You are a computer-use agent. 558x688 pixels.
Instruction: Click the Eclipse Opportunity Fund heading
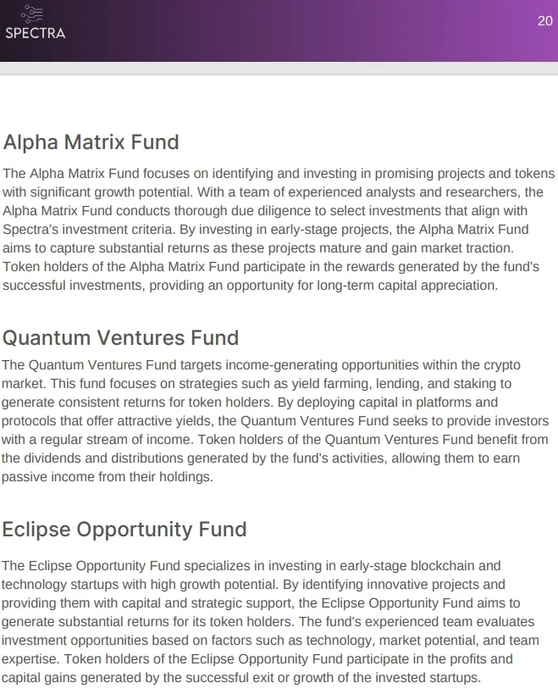pyautogui.click(x=124, y=530)
